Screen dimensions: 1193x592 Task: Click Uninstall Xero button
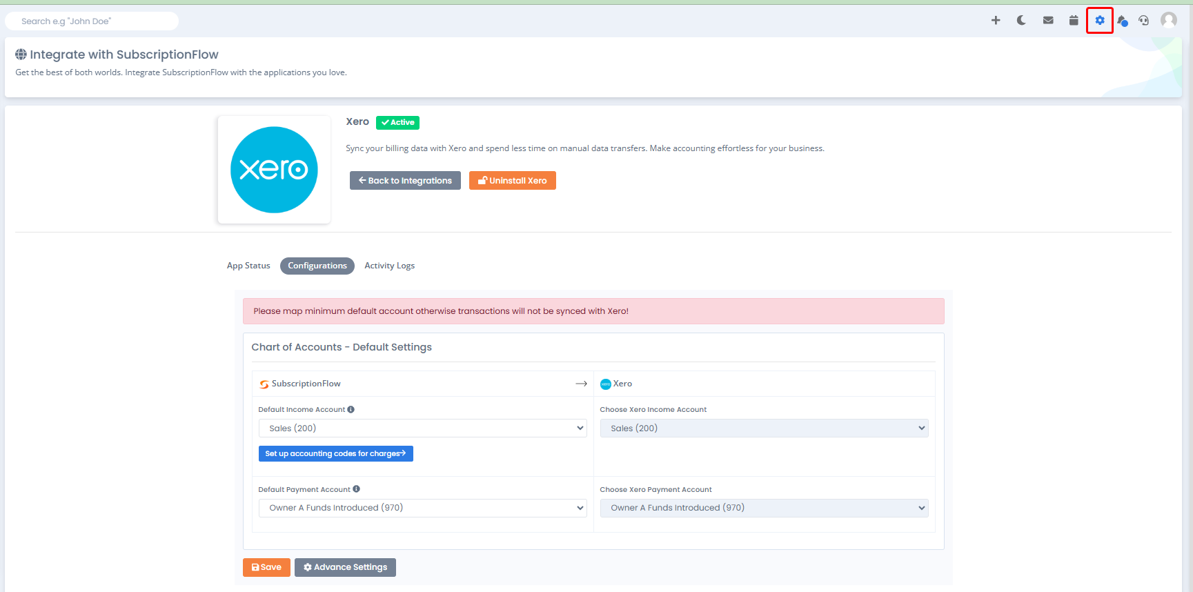tap(513, 181)
